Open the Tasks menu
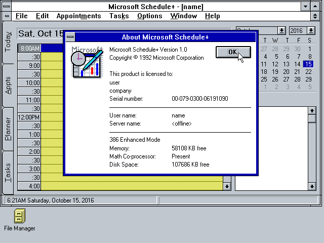Screen dimensions: 324x243 click(x=119, y=16)
